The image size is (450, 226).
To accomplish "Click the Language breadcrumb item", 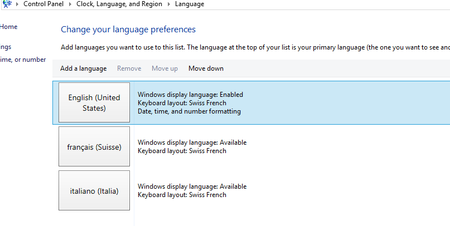I will click(190, 4).
